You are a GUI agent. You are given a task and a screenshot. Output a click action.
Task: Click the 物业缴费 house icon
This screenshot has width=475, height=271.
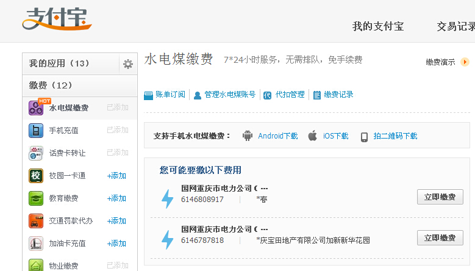click(36, 265)
